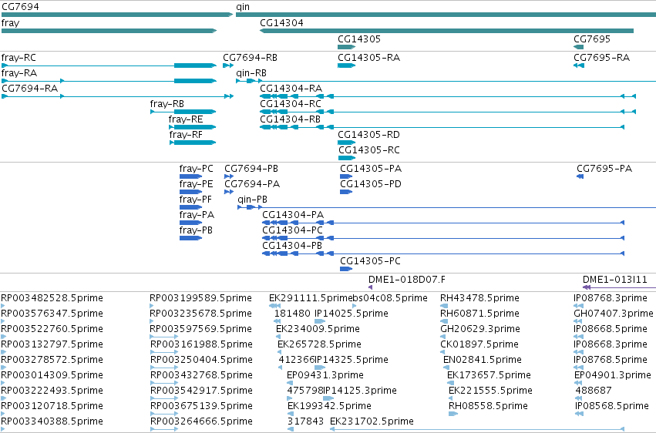The height and width of the screenshot is (433, 656).
Task: Click the long qin gene bar glyph
Action: (x=446, y=15)
